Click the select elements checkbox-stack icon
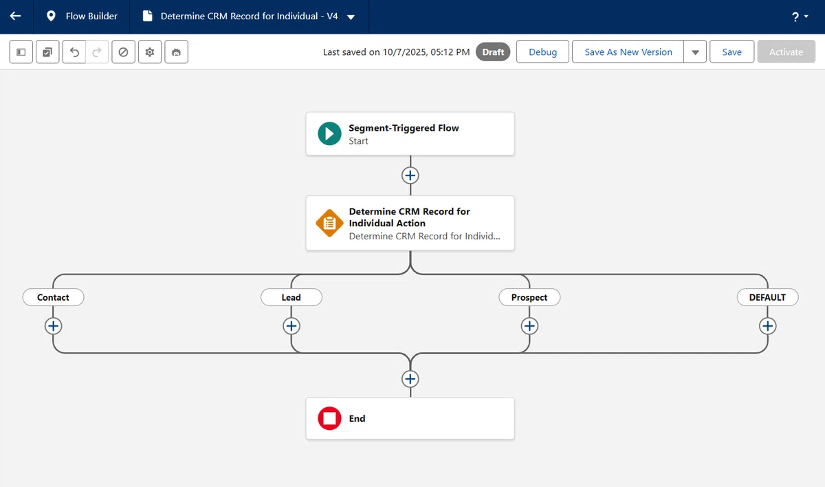Viewport: 825px width, 487px height. pos(47,52)
